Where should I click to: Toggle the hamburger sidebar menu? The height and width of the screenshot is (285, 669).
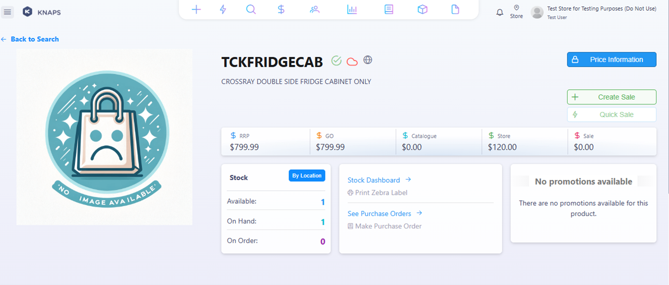(7, 12)
